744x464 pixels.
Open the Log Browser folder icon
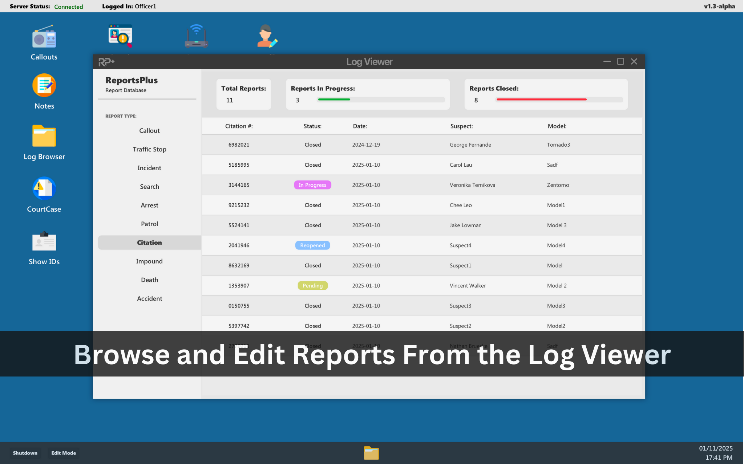44,137
